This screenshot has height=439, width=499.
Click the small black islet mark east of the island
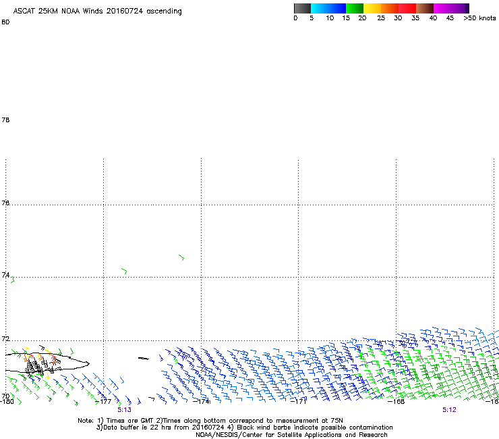pyautogui.click(x=143, y=359)
